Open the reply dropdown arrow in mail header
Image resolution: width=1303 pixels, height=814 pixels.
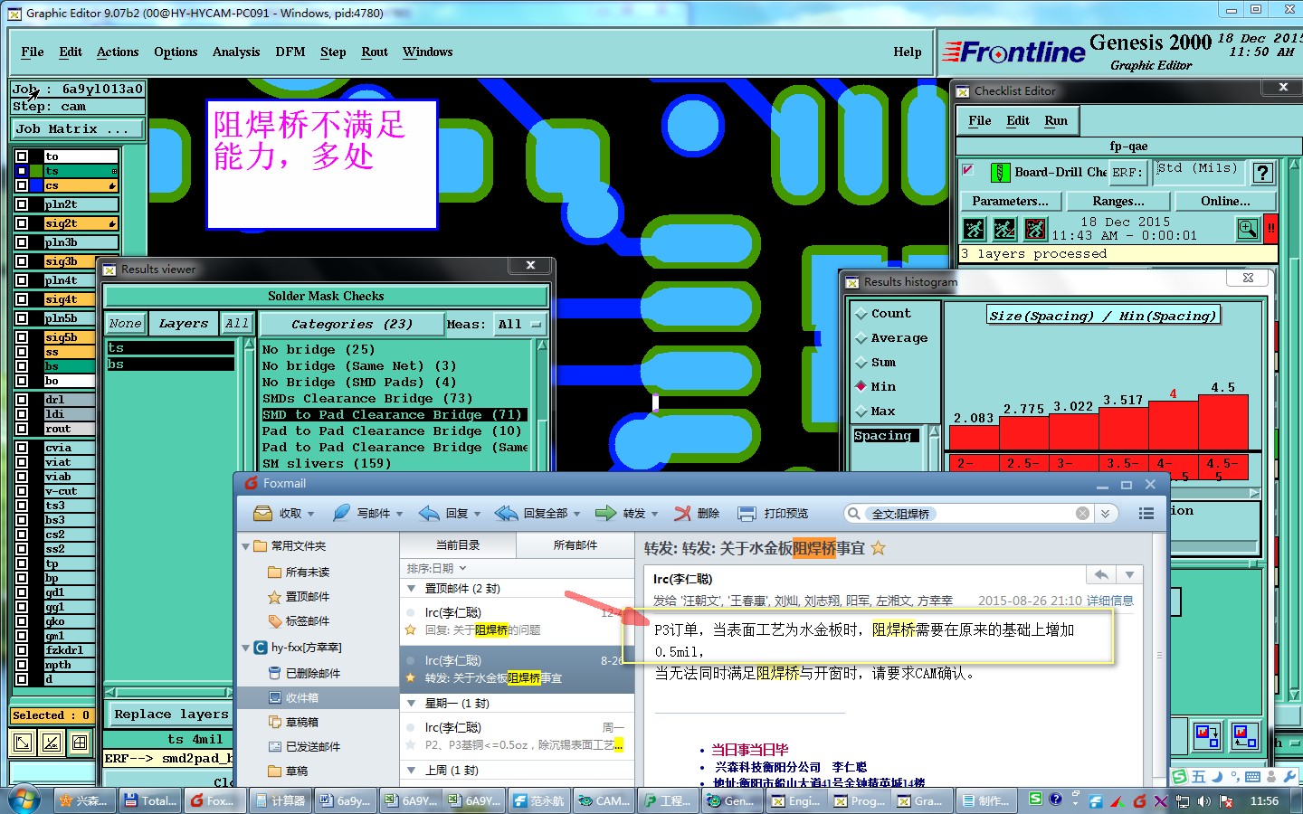coord(1129,575)
